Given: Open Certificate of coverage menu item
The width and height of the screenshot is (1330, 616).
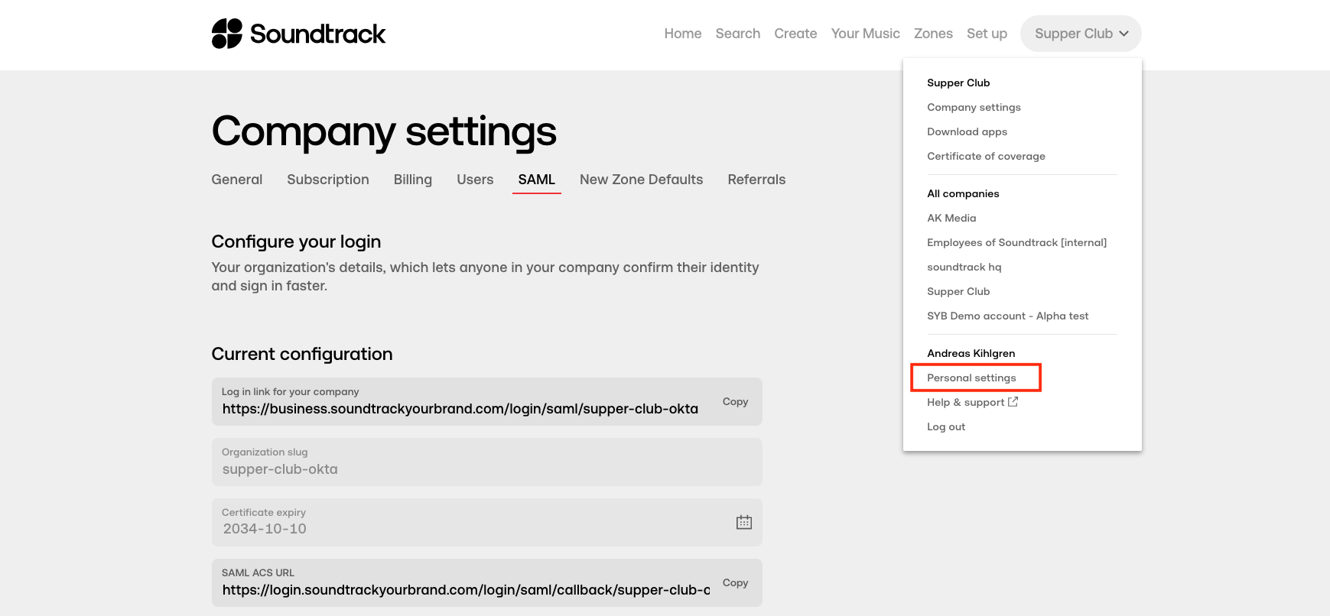Looking at the screenshot, I should click(986, 156).
